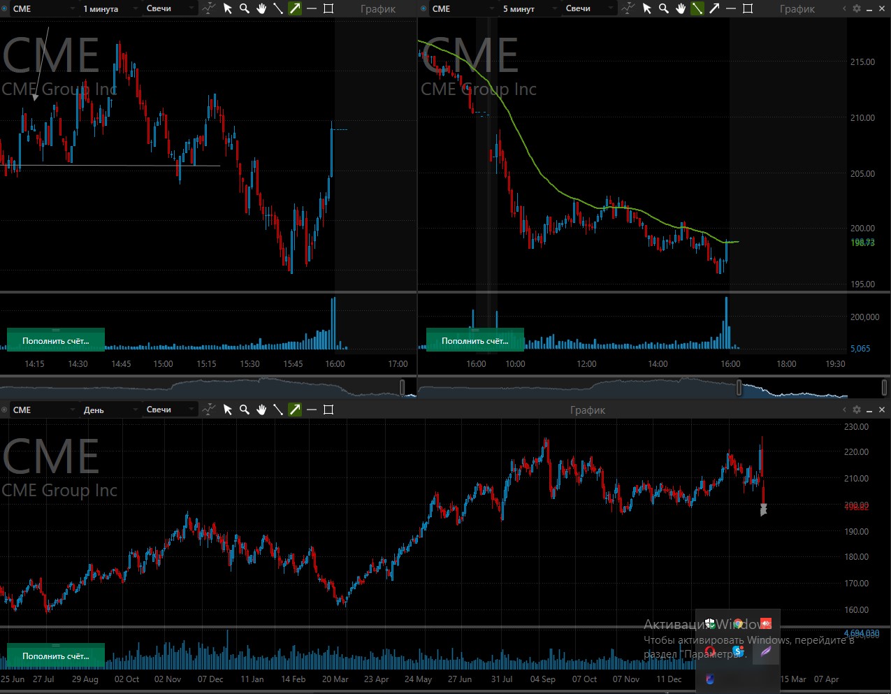Toggle the link indicator of 5 минут chart

(x=424, y=8)
